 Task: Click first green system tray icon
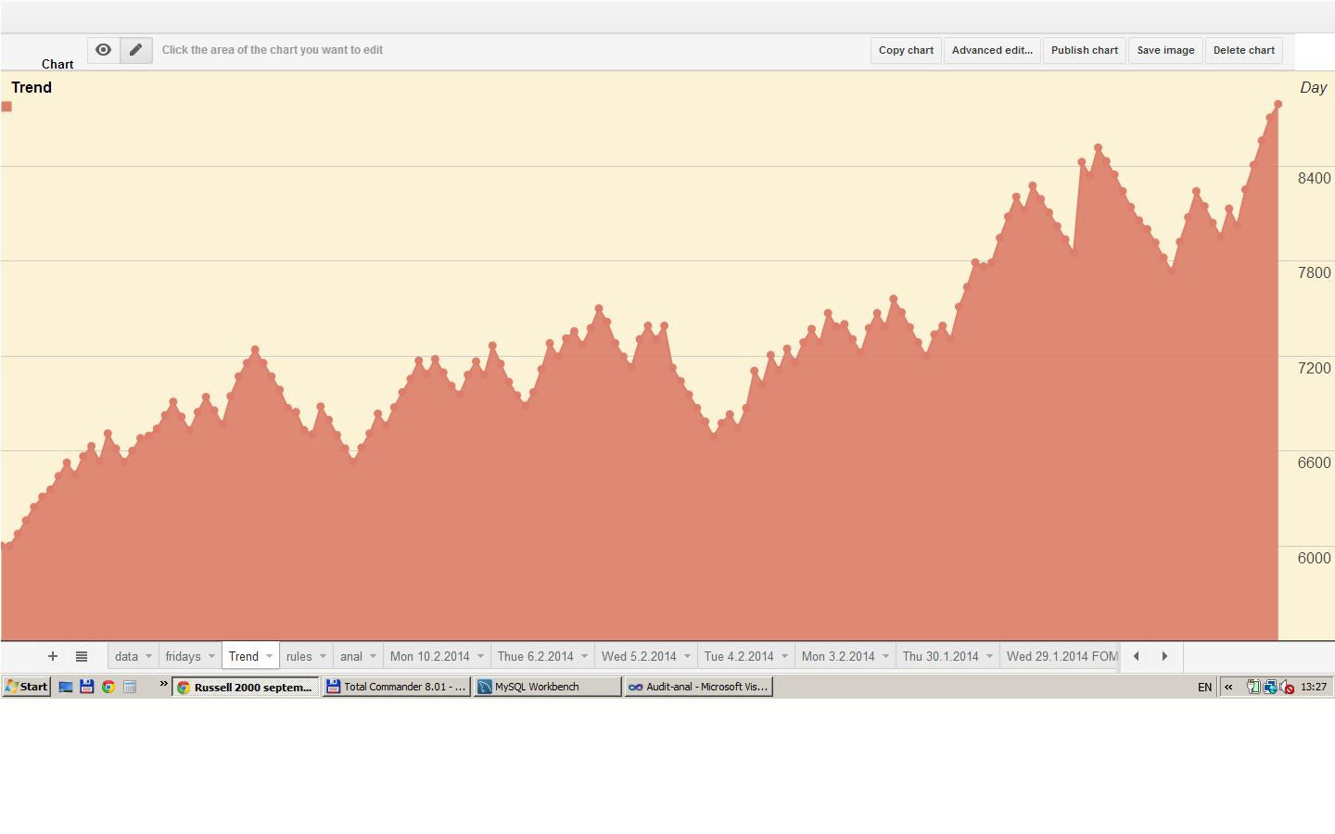1252,687
